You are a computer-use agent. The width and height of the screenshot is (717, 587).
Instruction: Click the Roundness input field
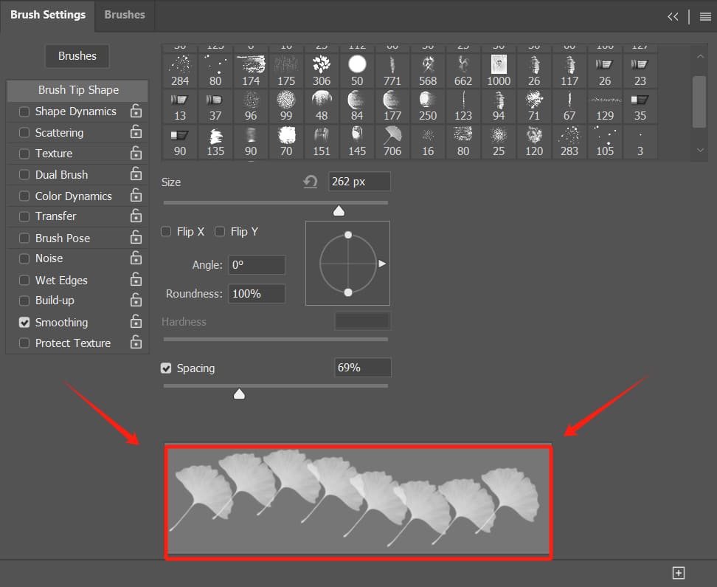pos(256,294)
